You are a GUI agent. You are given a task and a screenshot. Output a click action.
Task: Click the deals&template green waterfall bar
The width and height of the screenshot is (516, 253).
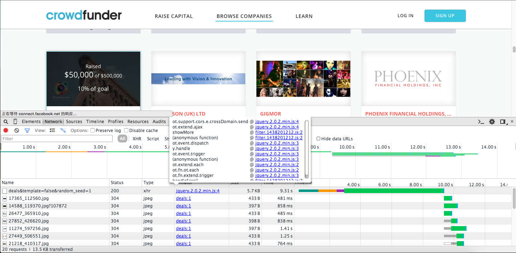click(394, 191)
